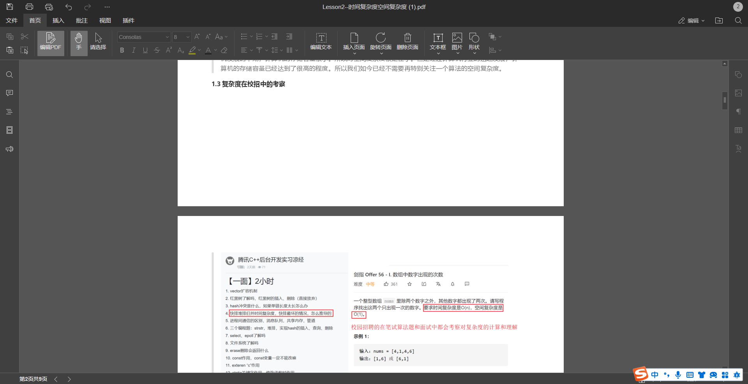Click the search magnifier at top right

pyautogui.click(x=738, y=20)
